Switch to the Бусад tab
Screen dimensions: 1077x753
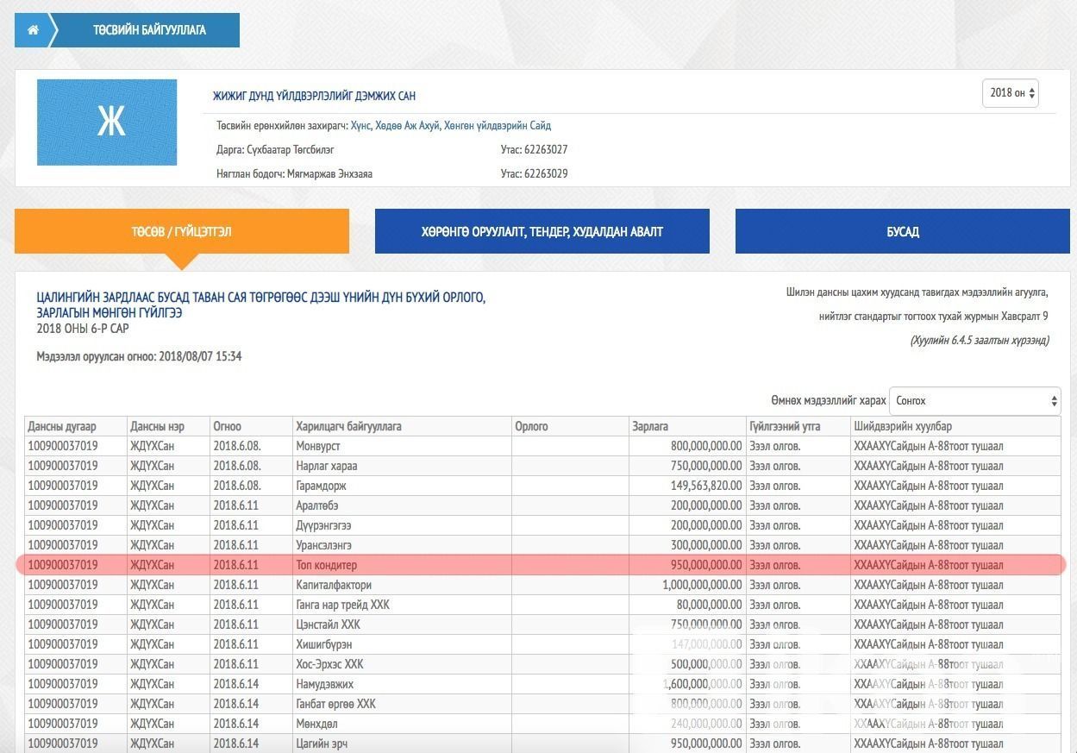(902, 232)
